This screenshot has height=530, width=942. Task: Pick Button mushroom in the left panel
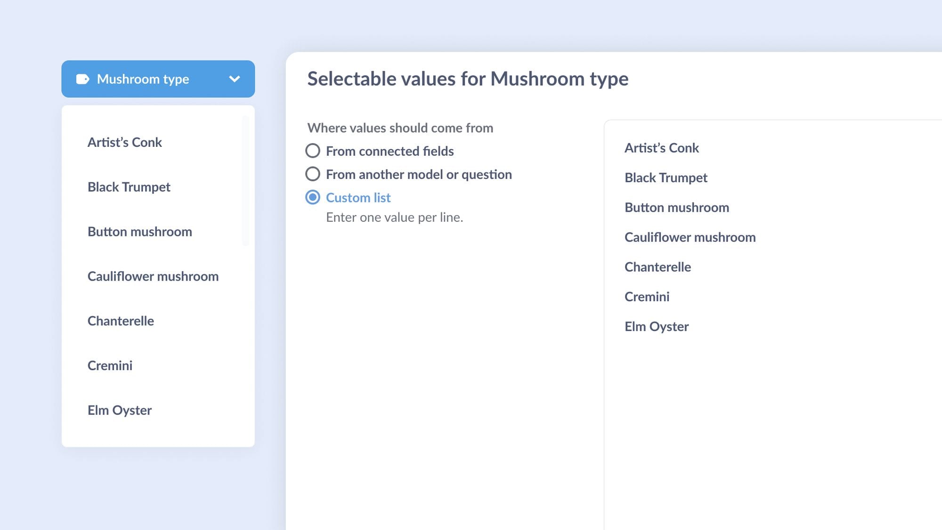[139, 232]
